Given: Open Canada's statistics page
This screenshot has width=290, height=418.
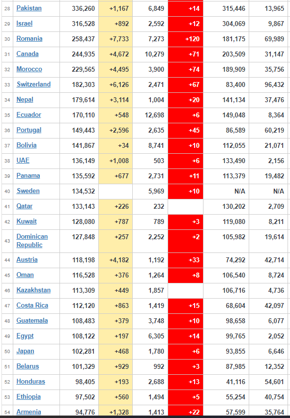Looking at the screenshot, I should point(28,54).
